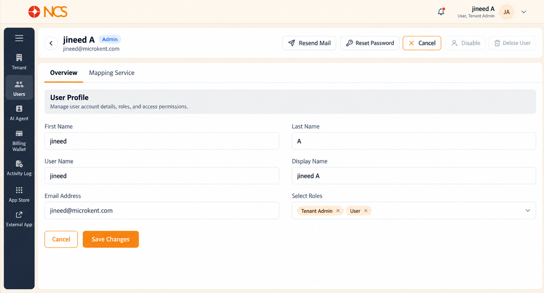Open Activity Log in sidebar
This screenshot has height=293, width=544.
19,168
